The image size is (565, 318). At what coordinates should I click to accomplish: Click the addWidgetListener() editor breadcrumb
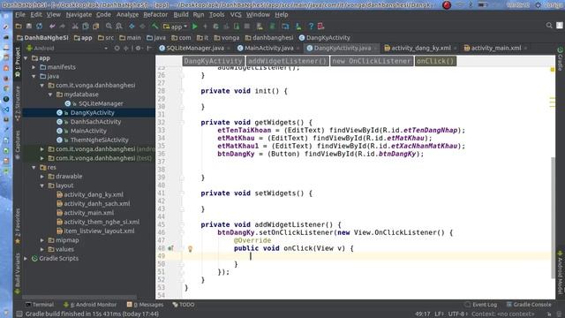(x=287, y=61)
